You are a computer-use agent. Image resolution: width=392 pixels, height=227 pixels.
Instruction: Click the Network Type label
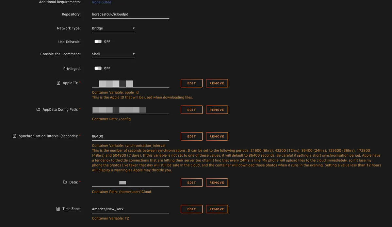click(69, 28)
